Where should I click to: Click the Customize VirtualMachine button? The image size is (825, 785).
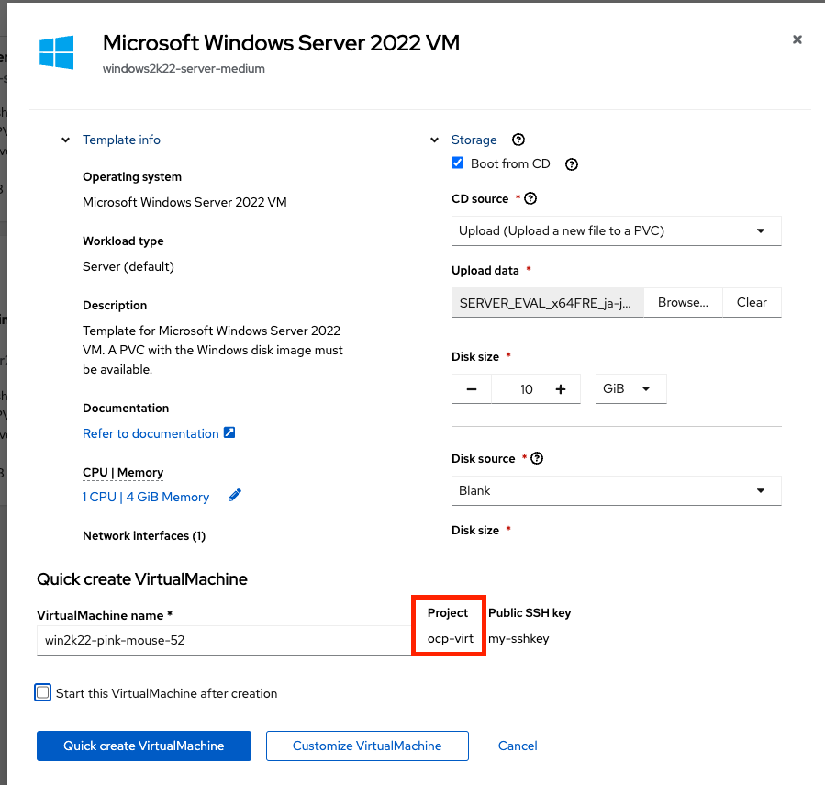[367, 746]
